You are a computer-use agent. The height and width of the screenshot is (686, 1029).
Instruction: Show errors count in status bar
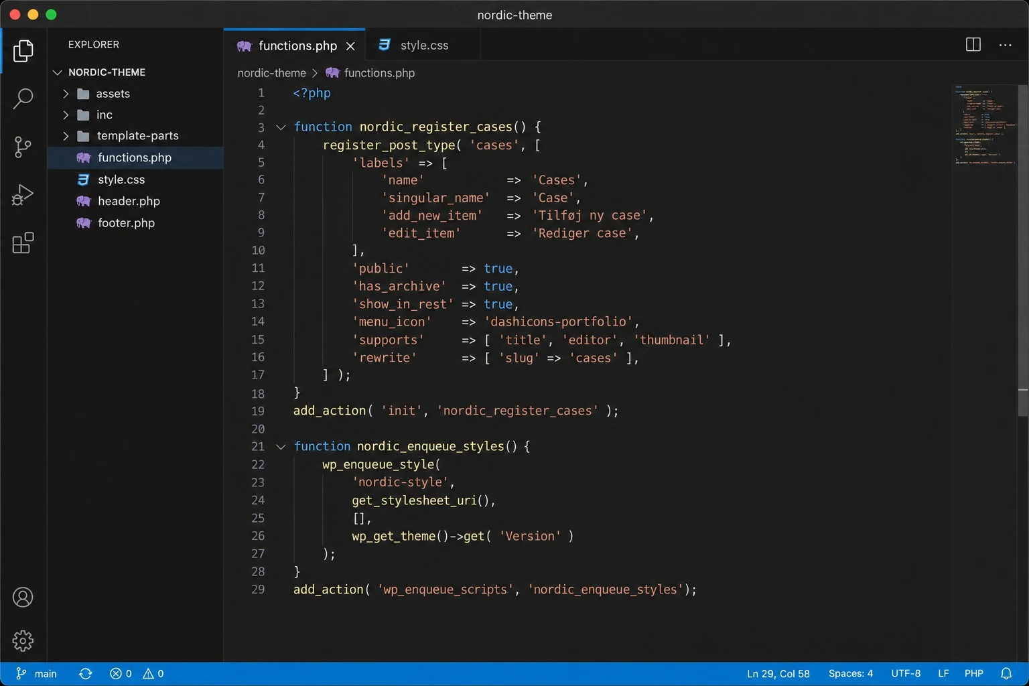[x=121, y=674]
